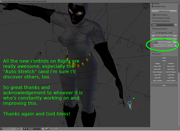The image size is (180, 131).
Task: Toggle the Arm.R (FK) rig layer
Action: (171, 66)
